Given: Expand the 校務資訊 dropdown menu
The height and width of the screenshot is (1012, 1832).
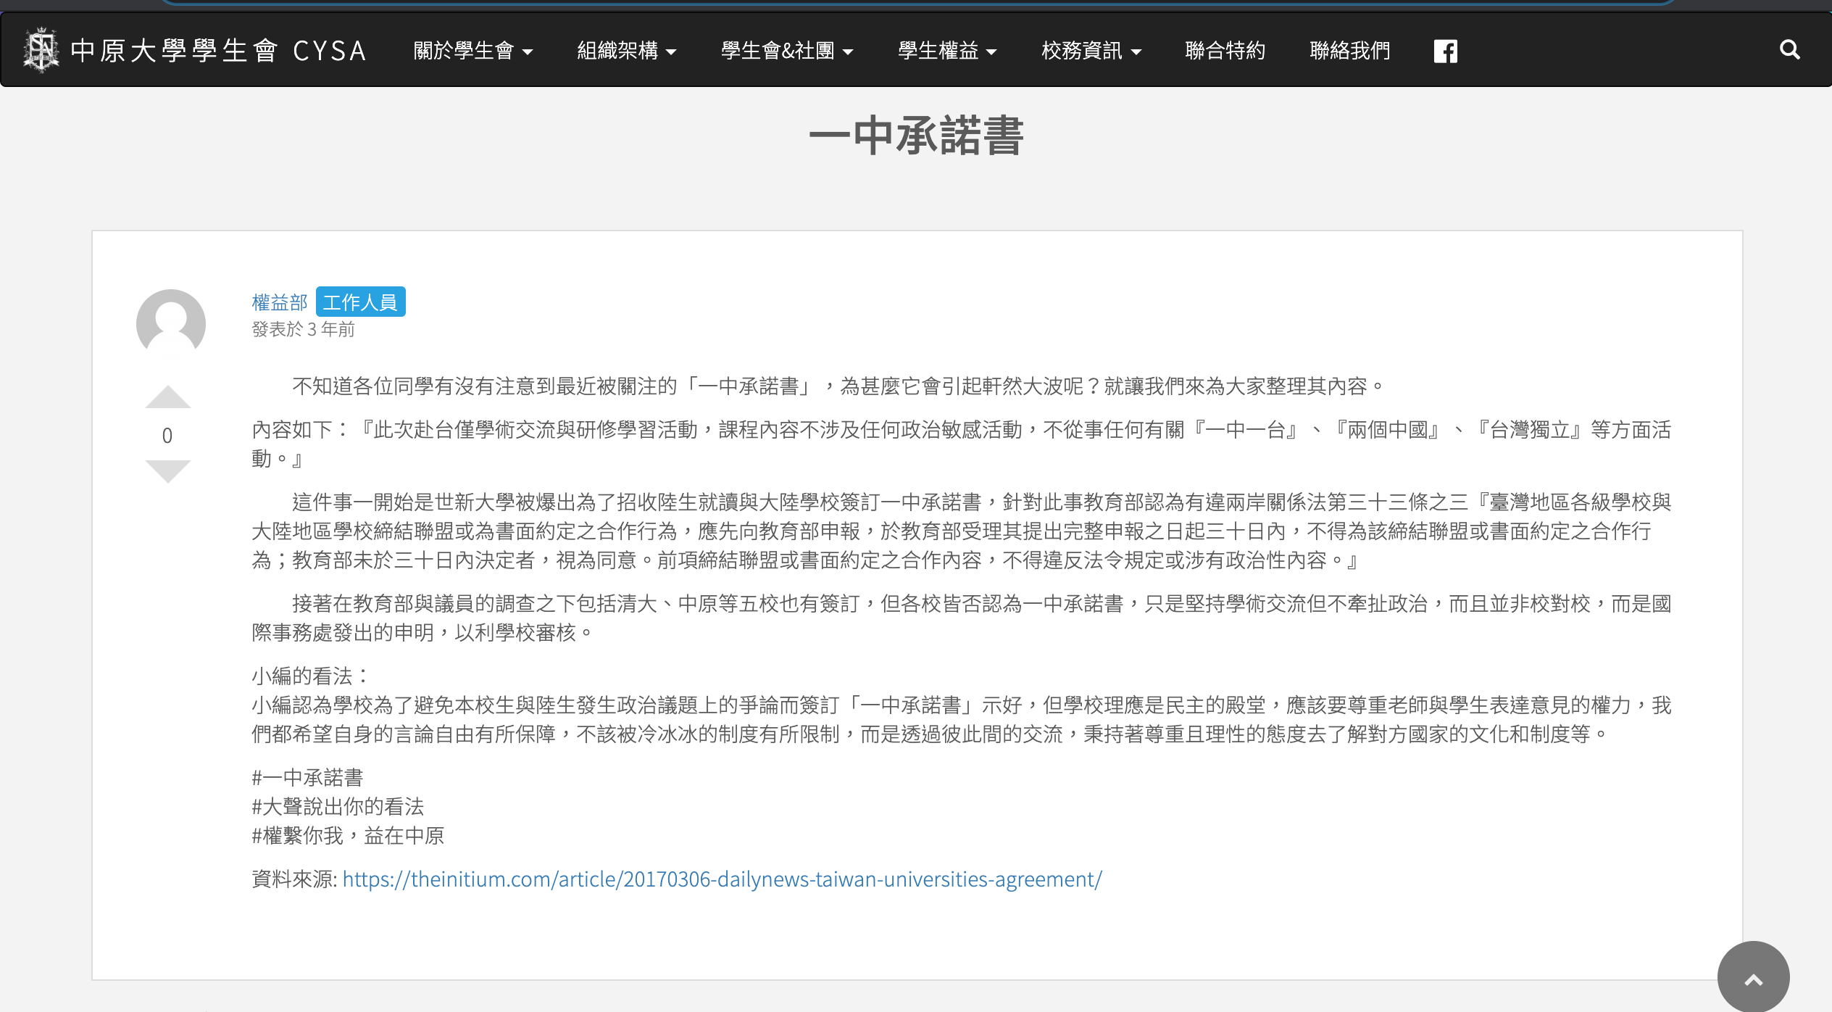Looking at the screenshot, I should [x=1091, y=51].
